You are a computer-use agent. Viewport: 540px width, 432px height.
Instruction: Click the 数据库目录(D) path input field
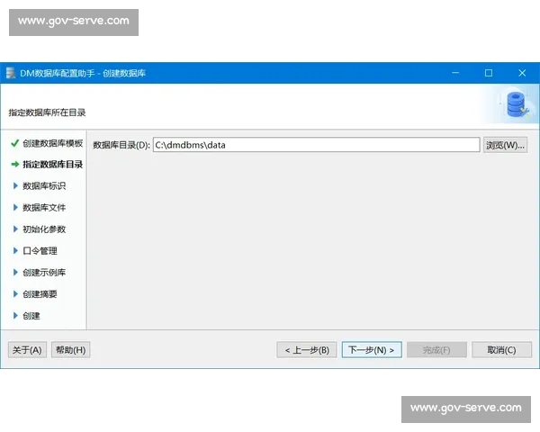[x=316, y=145]
